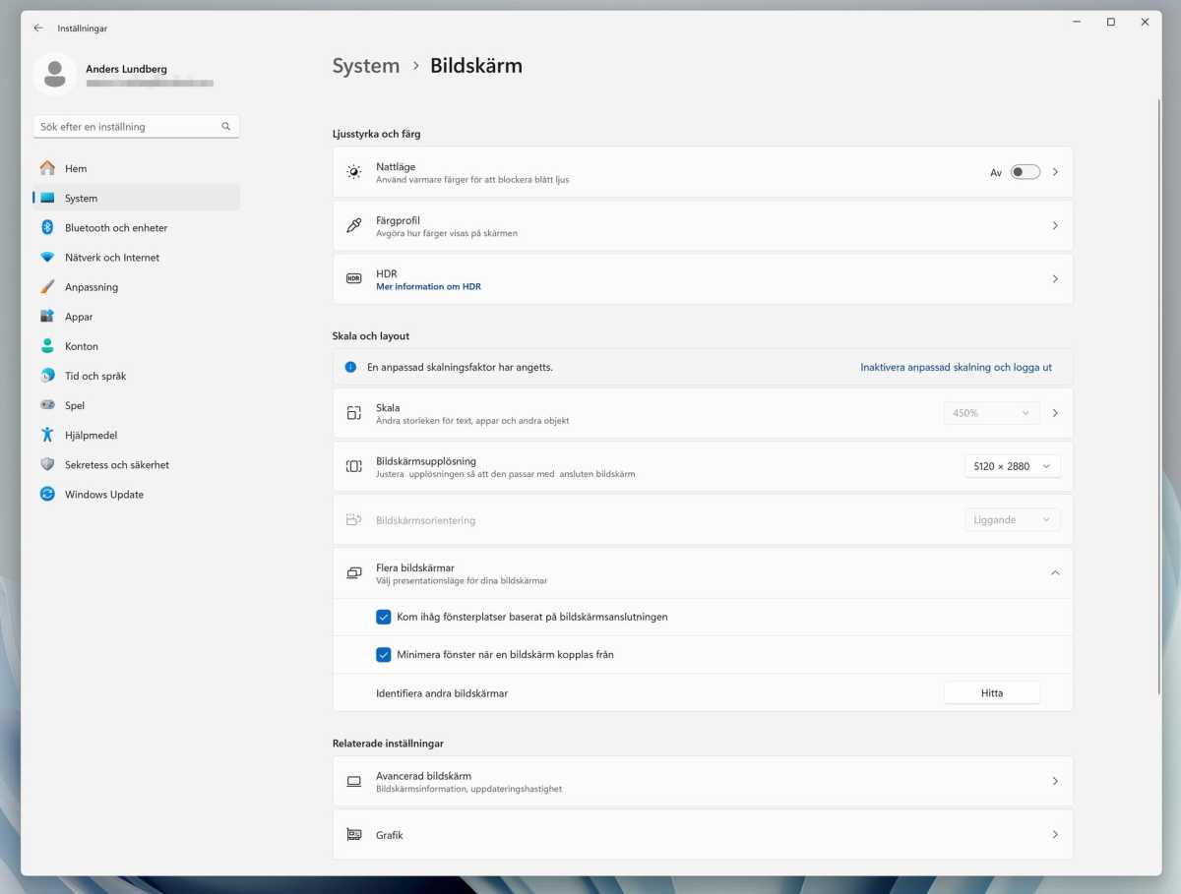Screen dimensions: 1181x894
Task: Click Inaktivera anpassad skalning och logga ut
Action: [x=956, y=368]
